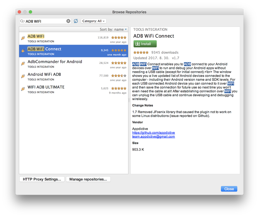Viewport: 259px width, 217px height.
Task: Click the 'Change Notes' heading
Action: coord(142,105)
